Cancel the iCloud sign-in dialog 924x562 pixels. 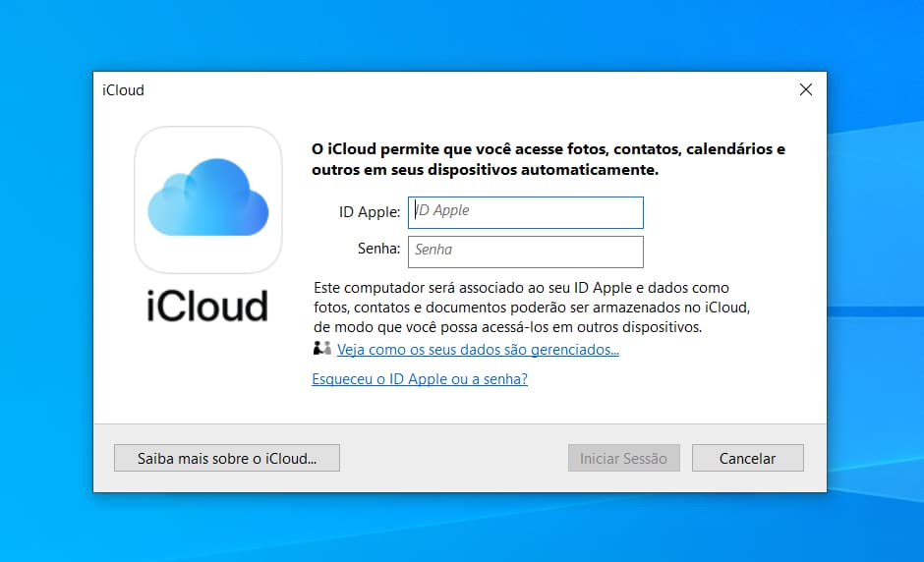tap(747, 458)
